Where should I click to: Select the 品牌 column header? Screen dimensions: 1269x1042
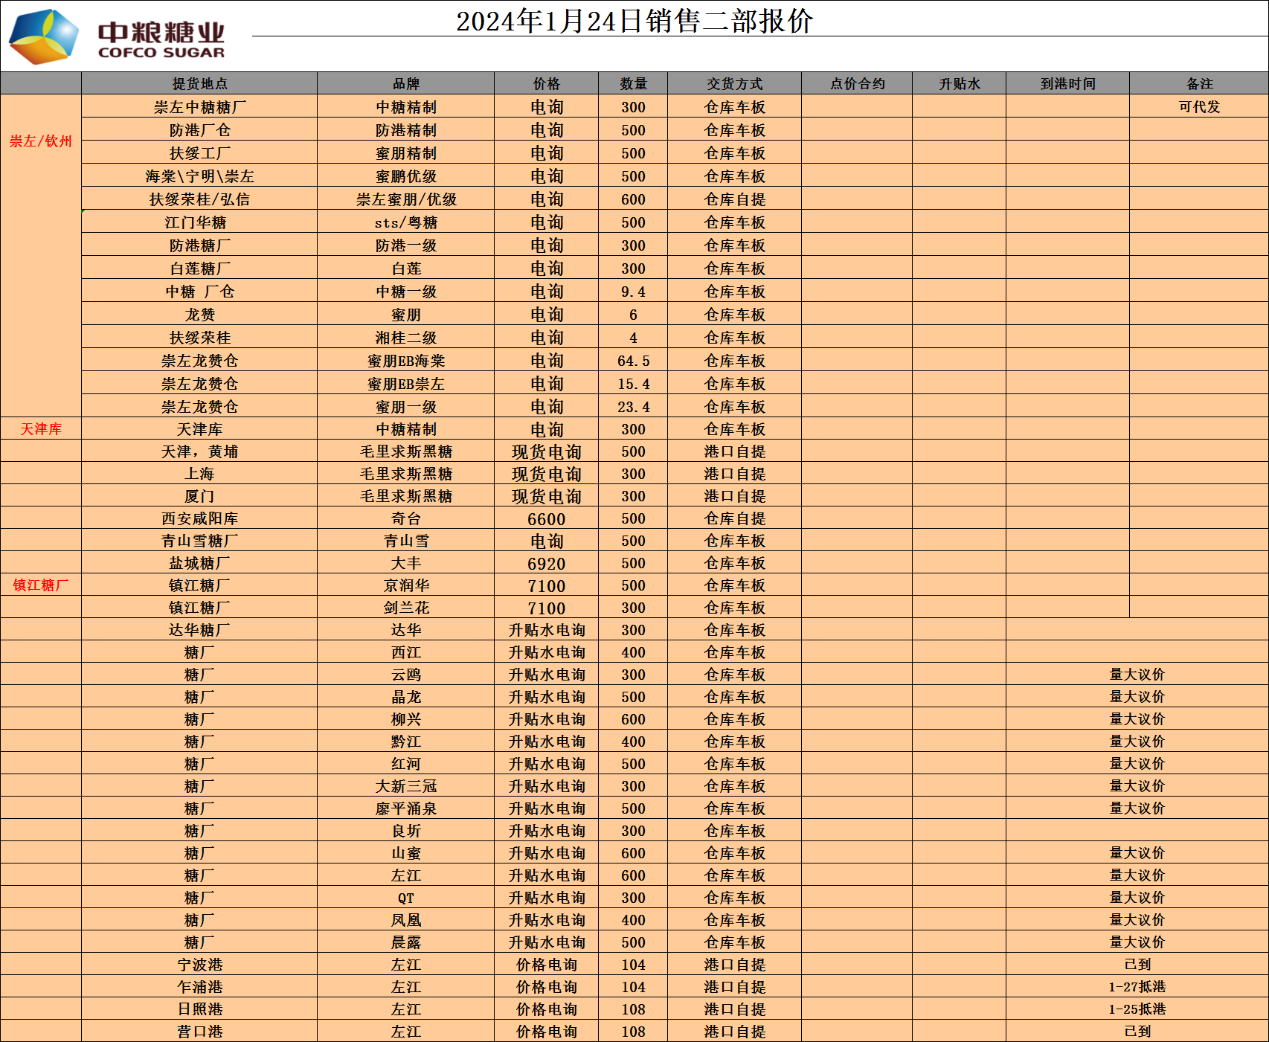pyautogui.click(x=405, y=83)
